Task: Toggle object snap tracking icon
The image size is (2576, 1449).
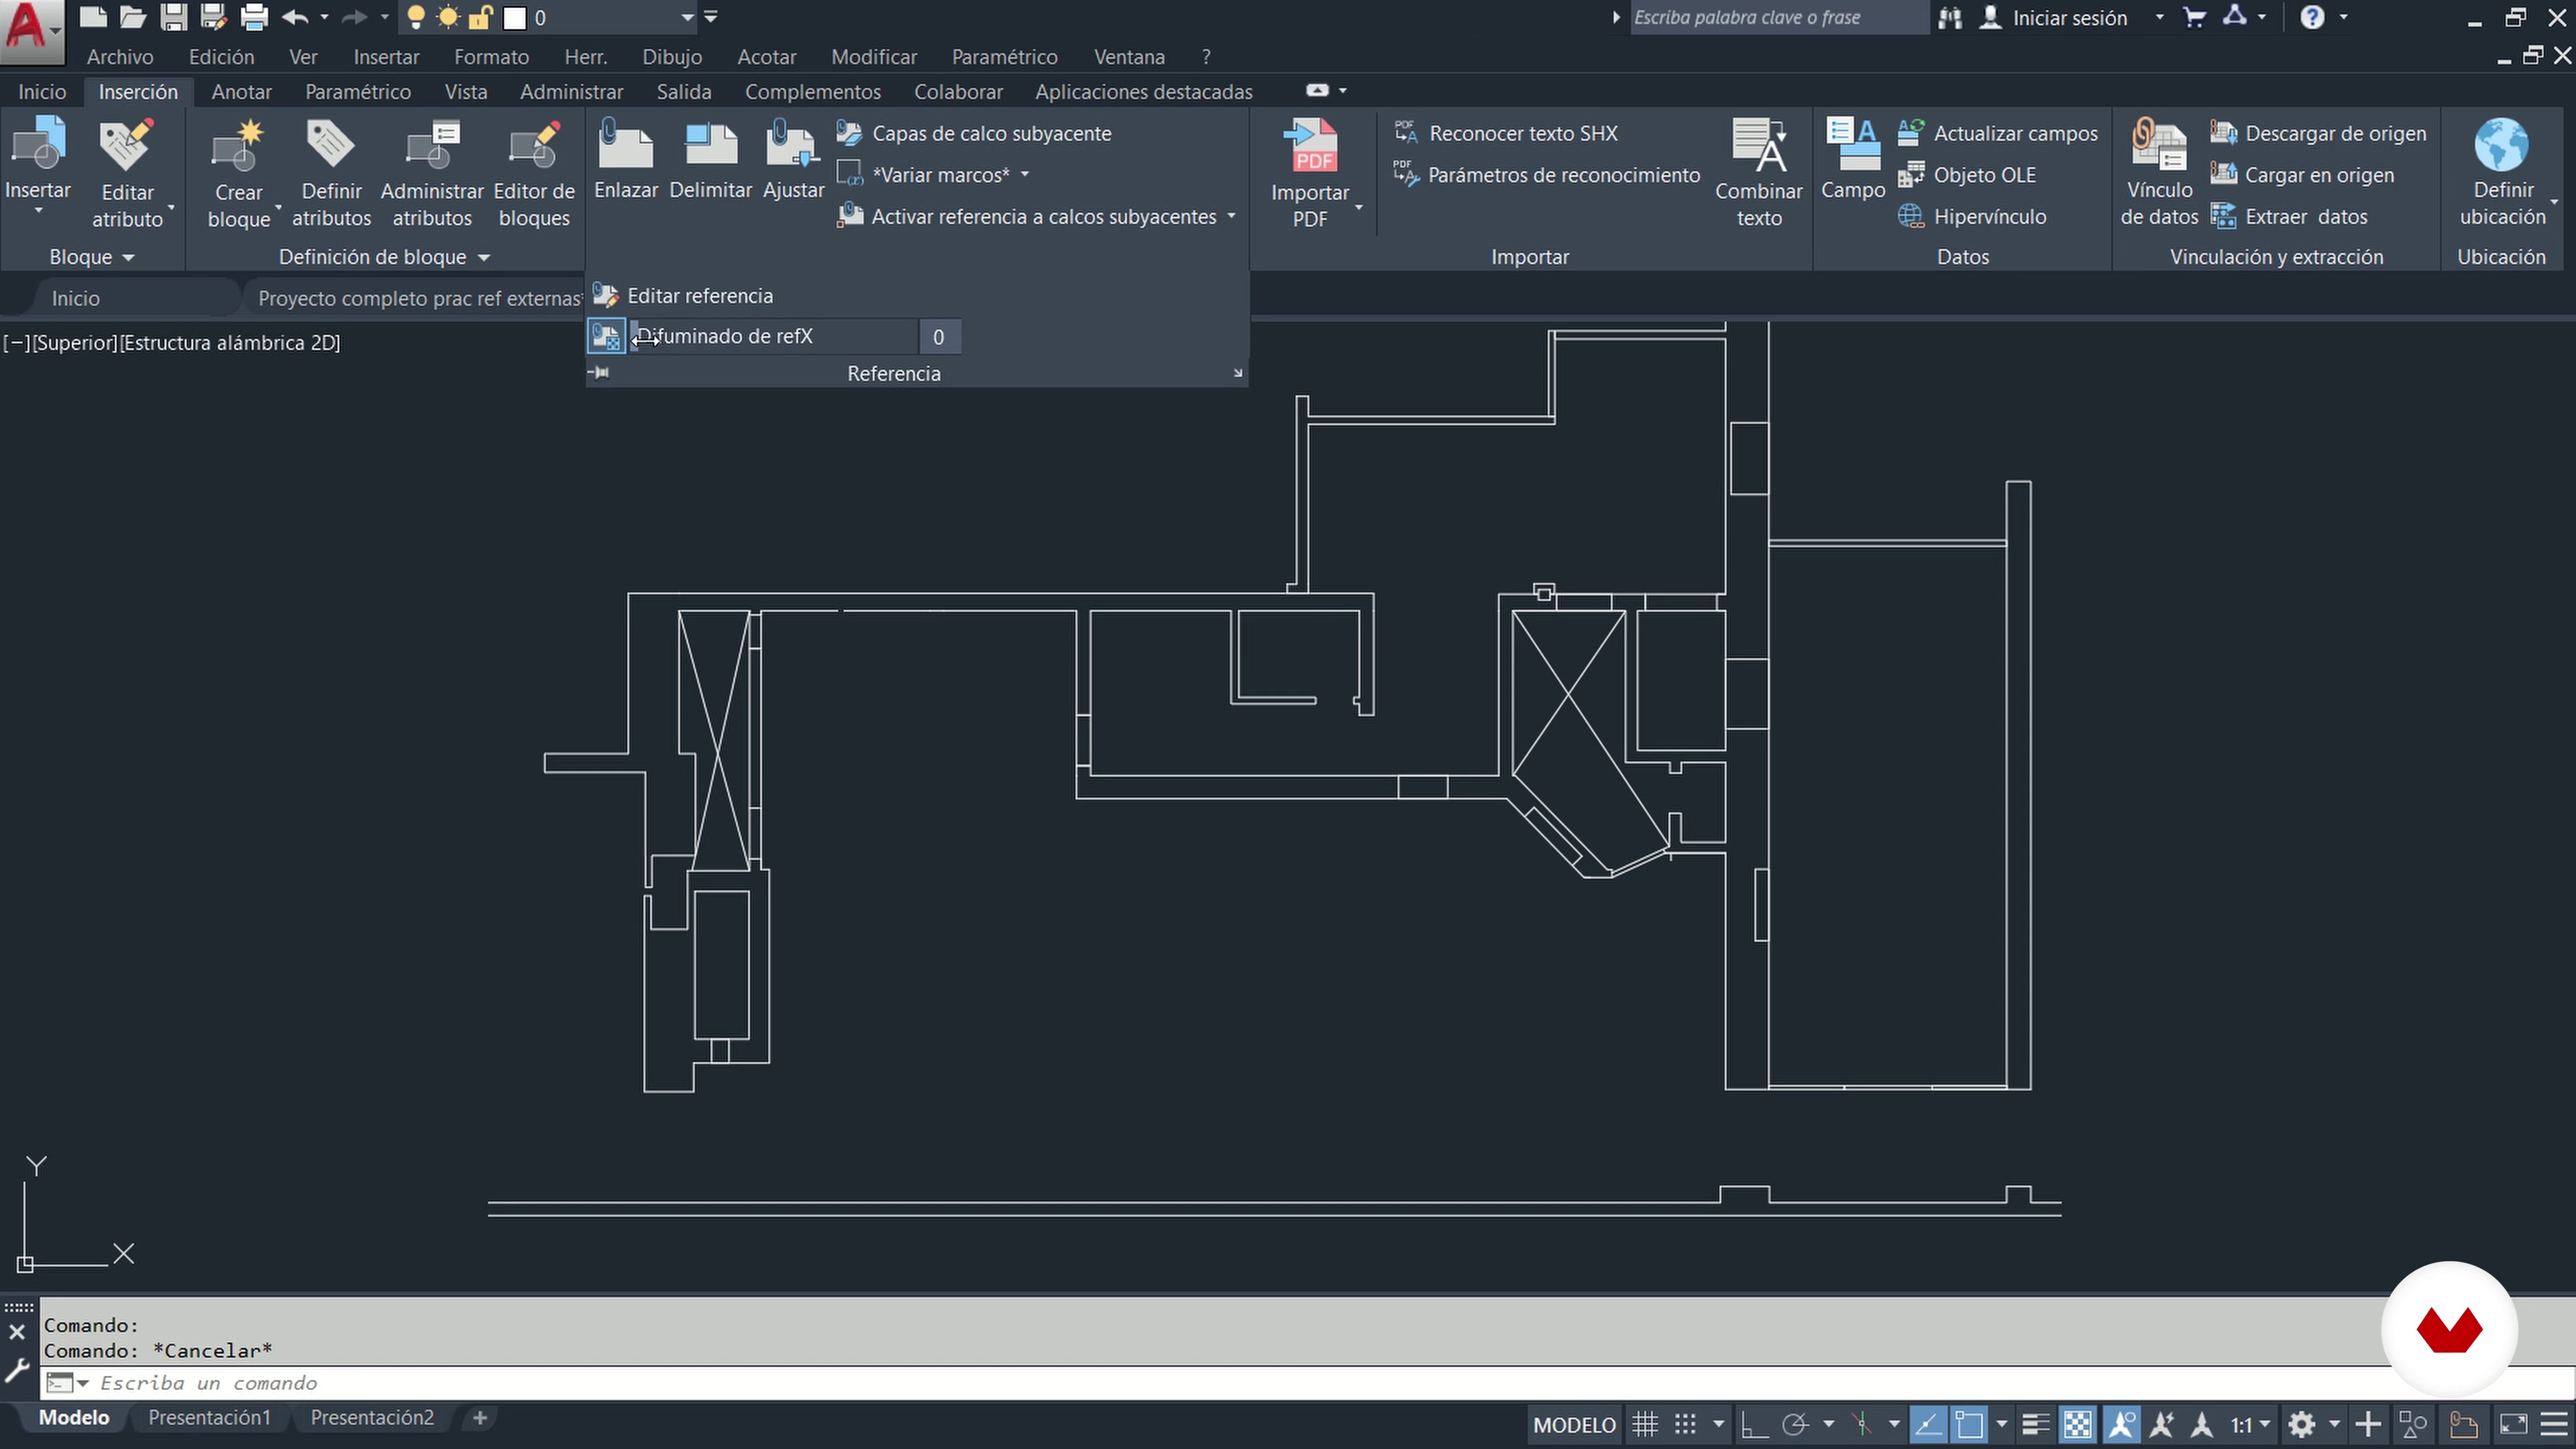Action: pos(1928,1424)
